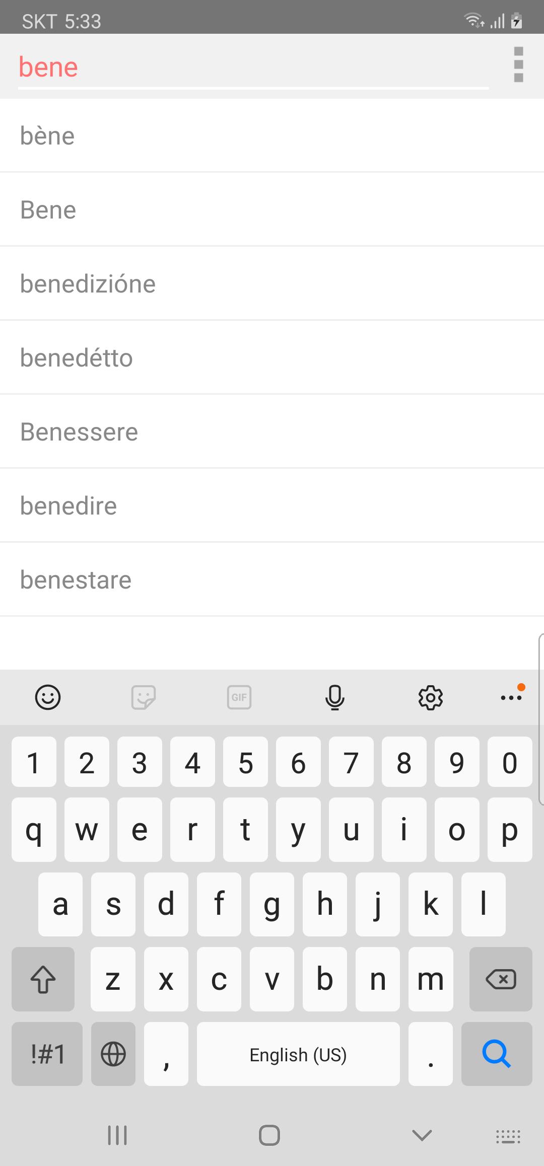Switch keyboard language with globe key
The height and width of the screenshot is (1166, 544).
pos(113,1054)
